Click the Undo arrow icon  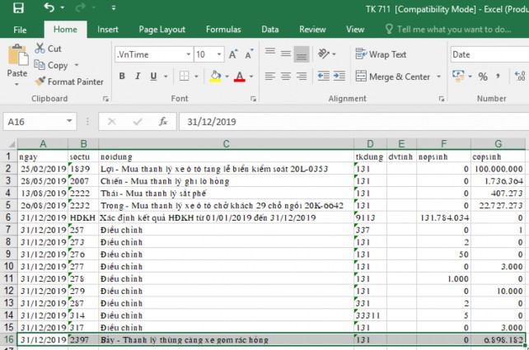click(x=49, y=8)
